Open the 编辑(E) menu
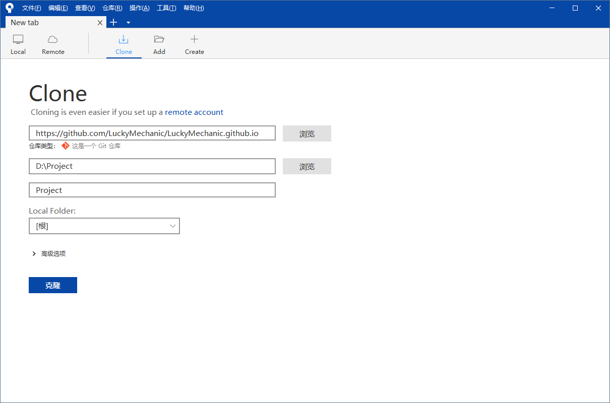This screenshot has height=403, width=610. (58, 8)
